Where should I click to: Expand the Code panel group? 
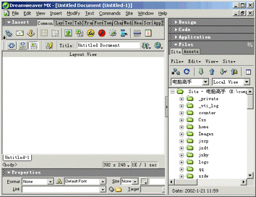(x=176, y=29)
